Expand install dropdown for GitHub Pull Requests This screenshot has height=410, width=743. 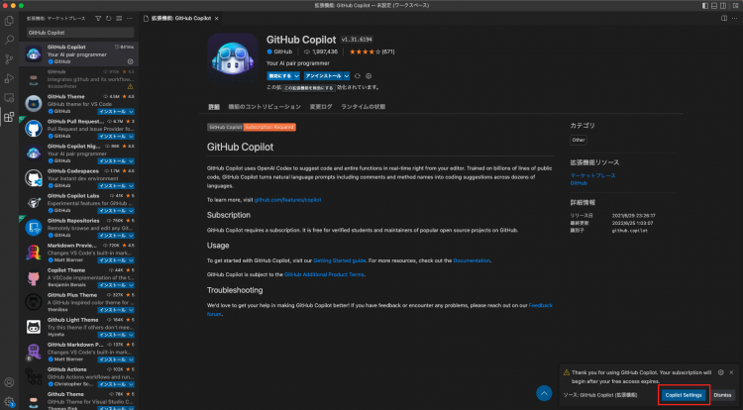[x=131, y=137]
